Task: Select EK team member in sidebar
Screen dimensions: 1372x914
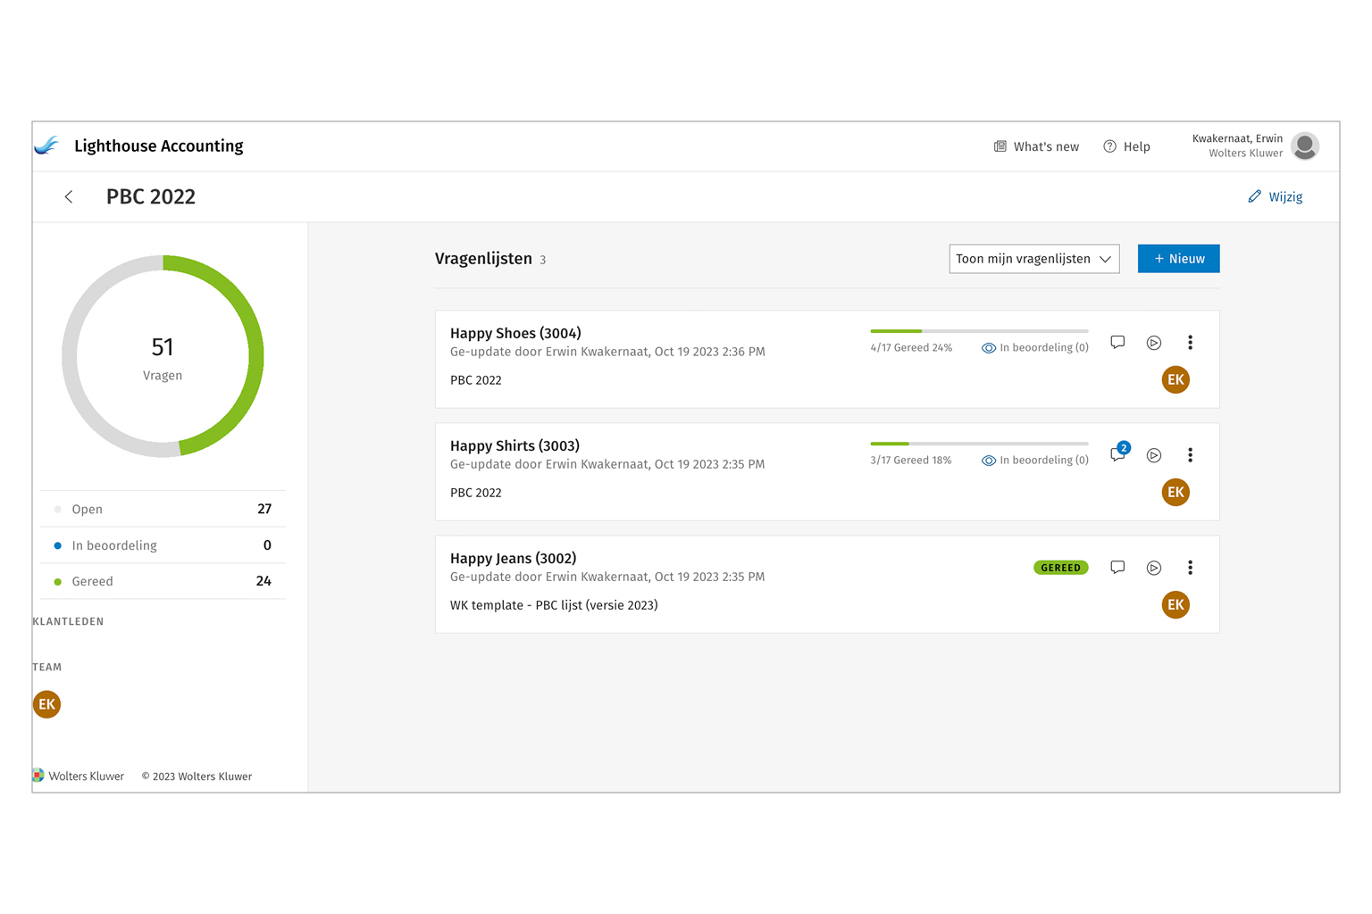Action: click(47, 704)
